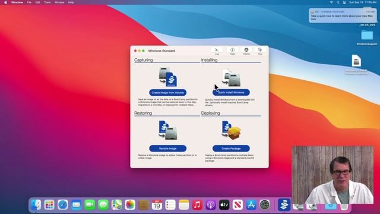Click the Capturing disk-to-image icon
This screenshot has width=380, height=214.
click(x=167, y=77)
